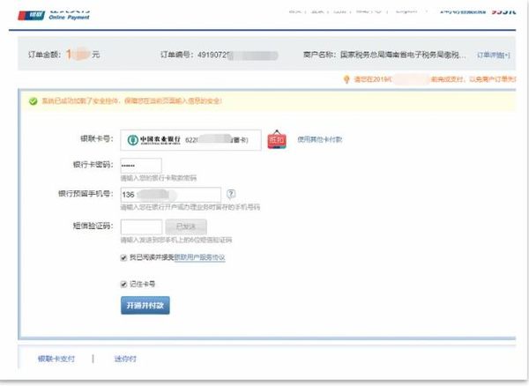Toggle the 我已阅读并接受 agreement checkbox
The height and width of the screenshot is (386, 529).
point(124,257)
